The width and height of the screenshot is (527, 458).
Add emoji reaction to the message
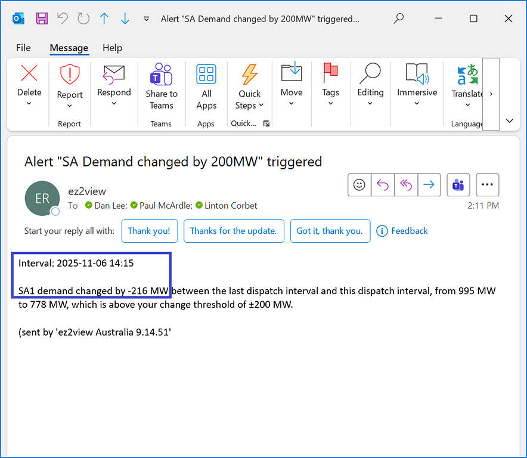pos(359,185)
